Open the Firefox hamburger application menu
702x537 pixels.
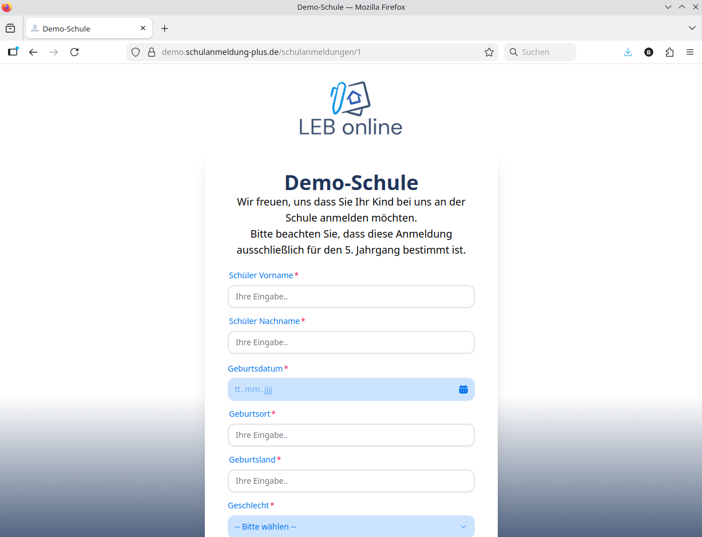pos(690,52)
